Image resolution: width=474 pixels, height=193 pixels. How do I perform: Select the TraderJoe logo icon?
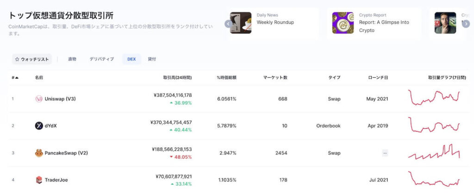coord(39,180)
